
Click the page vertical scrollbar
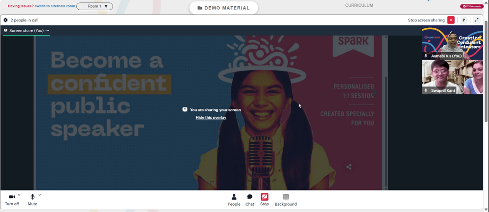tap(487, 72)
